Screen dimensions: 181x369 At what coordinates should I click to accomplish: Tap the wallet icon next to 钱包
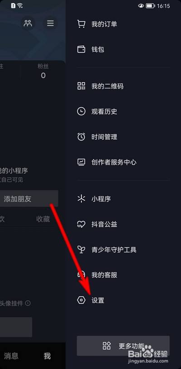[81, 49]
